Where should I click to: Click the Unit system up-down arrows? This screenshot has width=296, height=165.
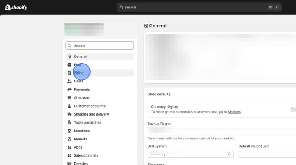(229, 154)
